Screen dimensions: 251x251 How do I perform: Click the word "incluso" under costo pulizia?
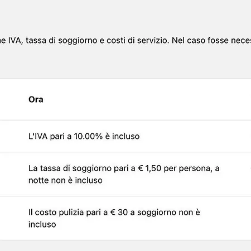(42, 224)
